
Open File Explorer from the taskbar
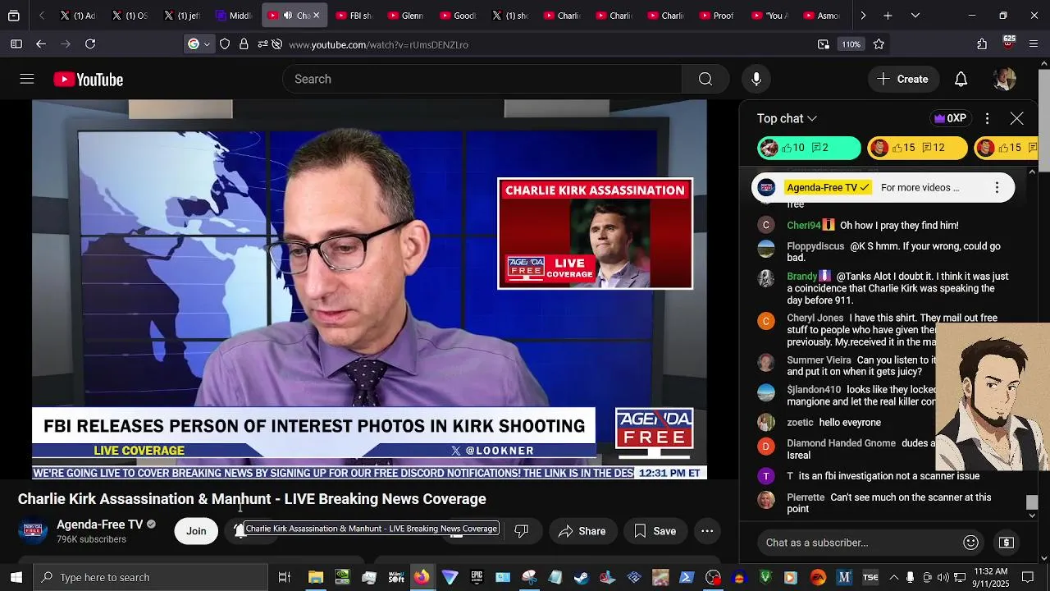[316, 577]
